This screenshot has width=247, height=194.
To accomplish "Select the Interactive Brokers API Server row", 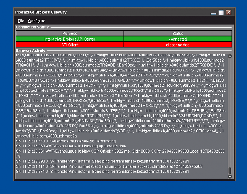I will pyautogui.click(x=124, y=39).
